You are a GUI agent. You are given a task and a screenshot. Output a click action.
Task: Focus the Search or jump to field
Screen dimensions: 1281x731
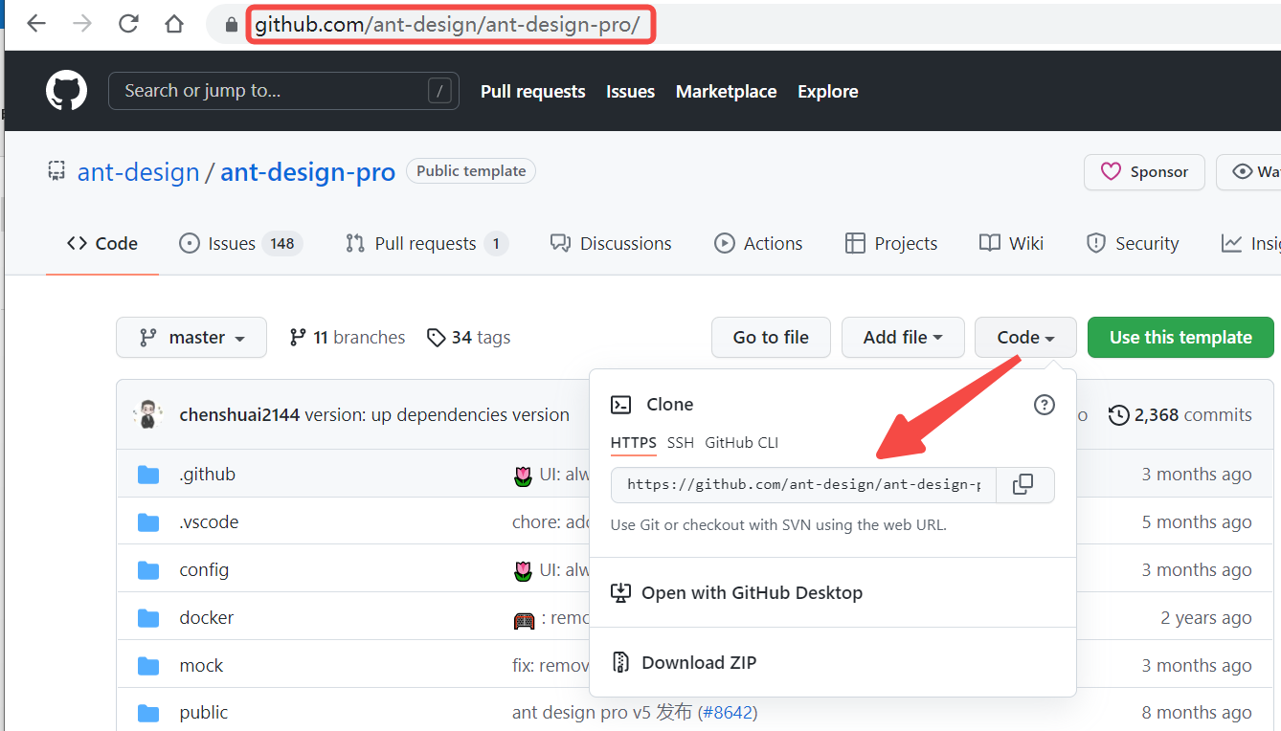coord(283,91)
